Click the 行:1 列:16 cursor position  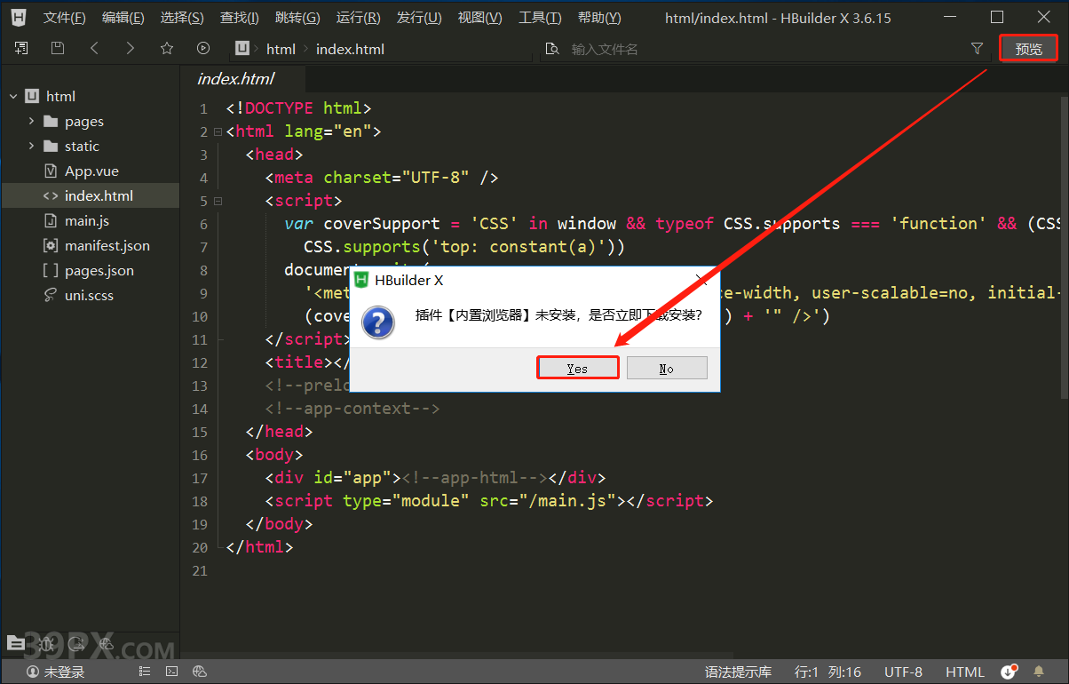(x=827, y=672)
